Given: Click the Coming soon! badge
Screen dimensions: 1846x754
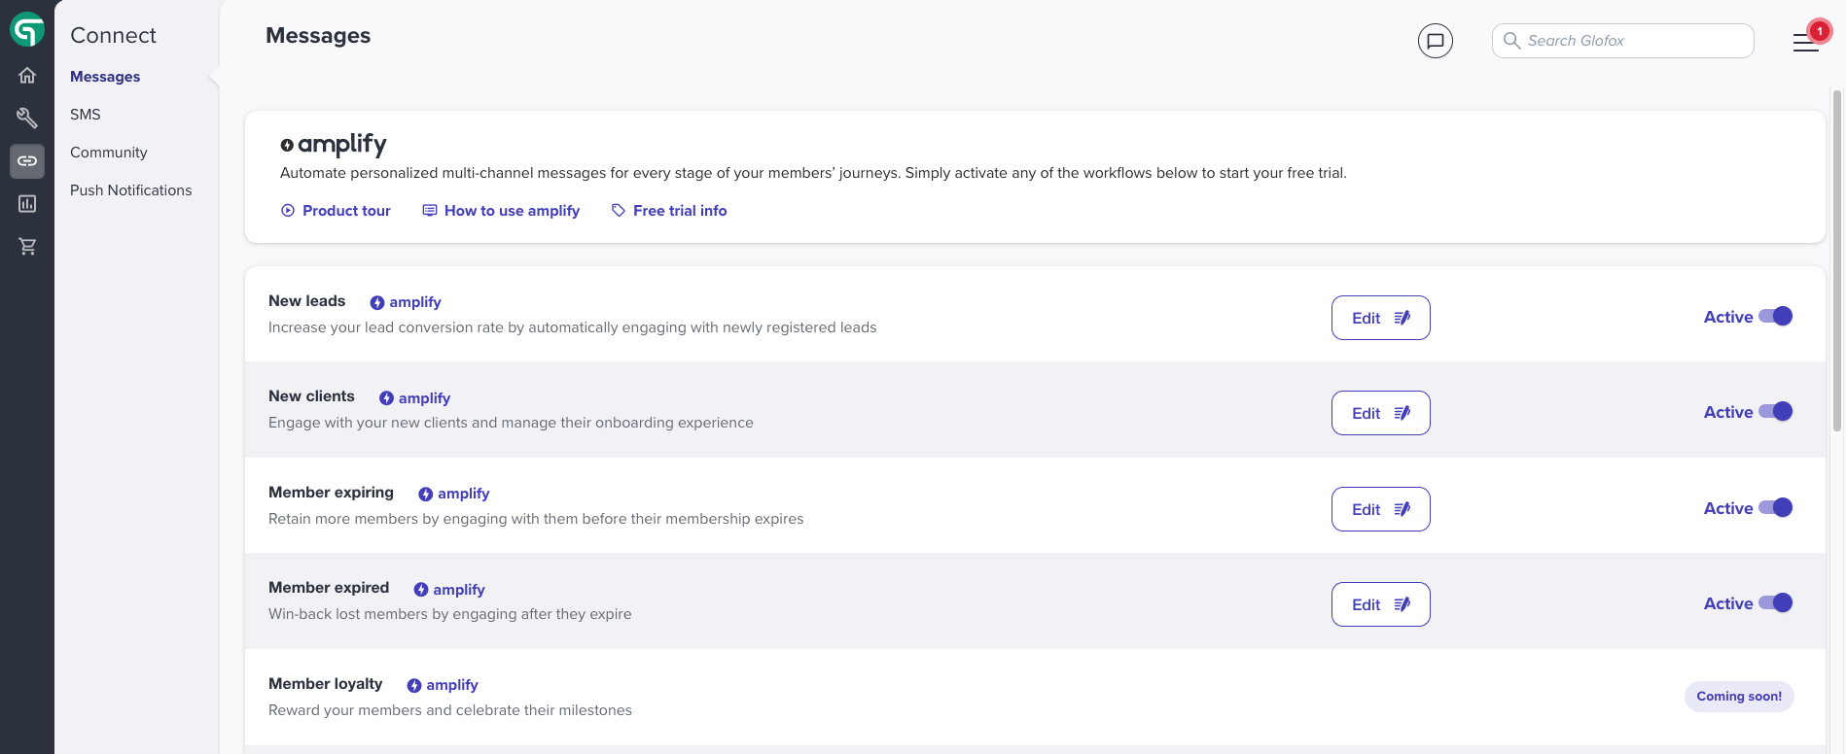Looking at the screenshot, I should tap(1739, 697).
